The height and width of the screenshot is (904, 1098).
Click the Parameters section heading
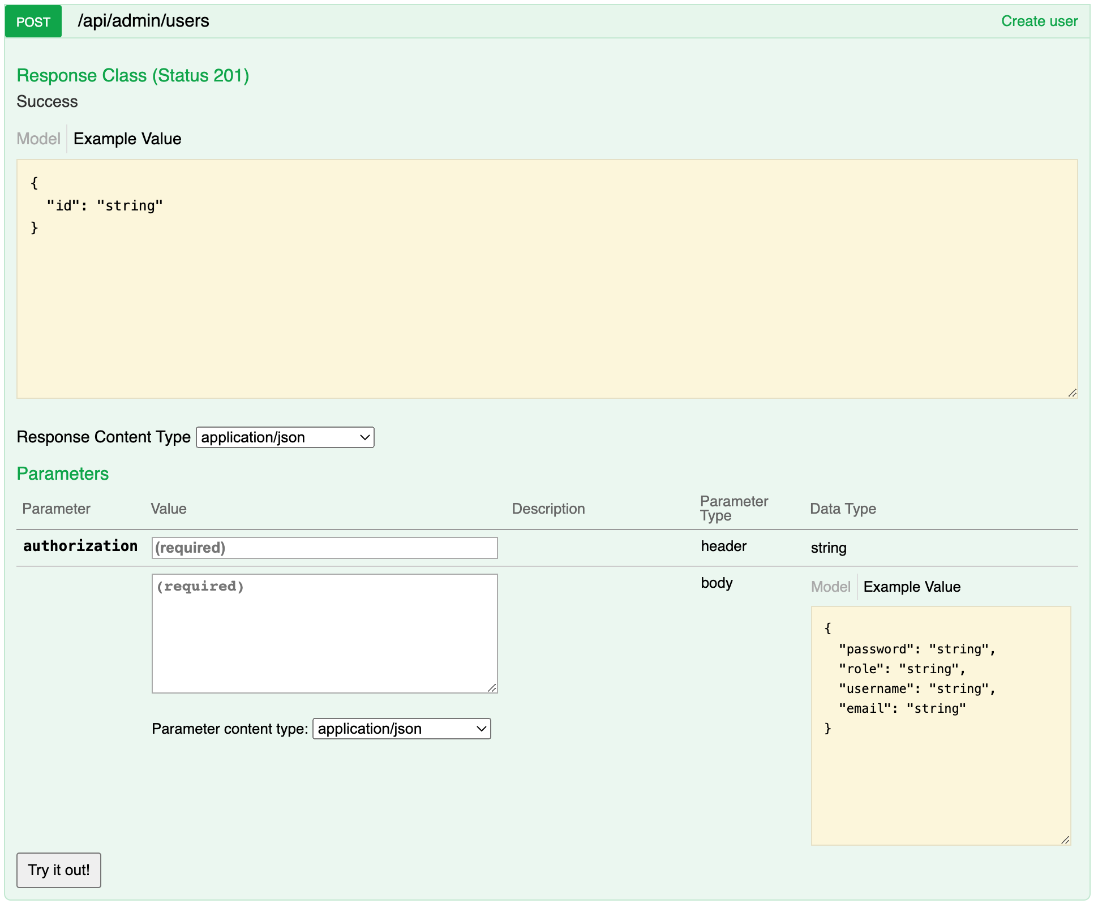[x=62, y=473]
